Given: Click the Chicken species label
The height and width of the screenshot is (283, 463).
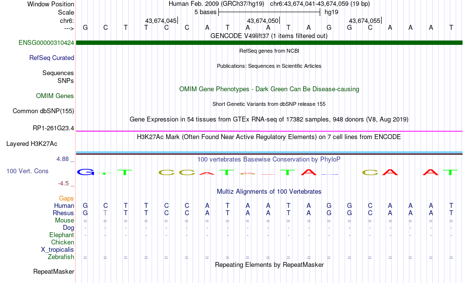Looking at the screenshot, I should (x=62, y=242).
